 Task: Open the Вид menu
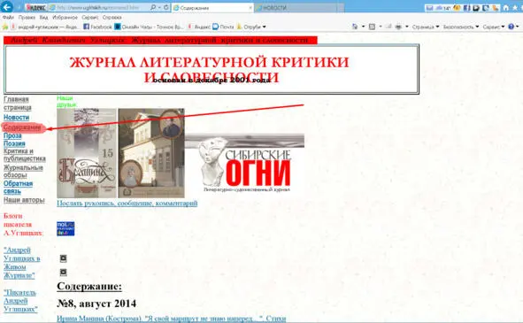click(x=43, y=18)
